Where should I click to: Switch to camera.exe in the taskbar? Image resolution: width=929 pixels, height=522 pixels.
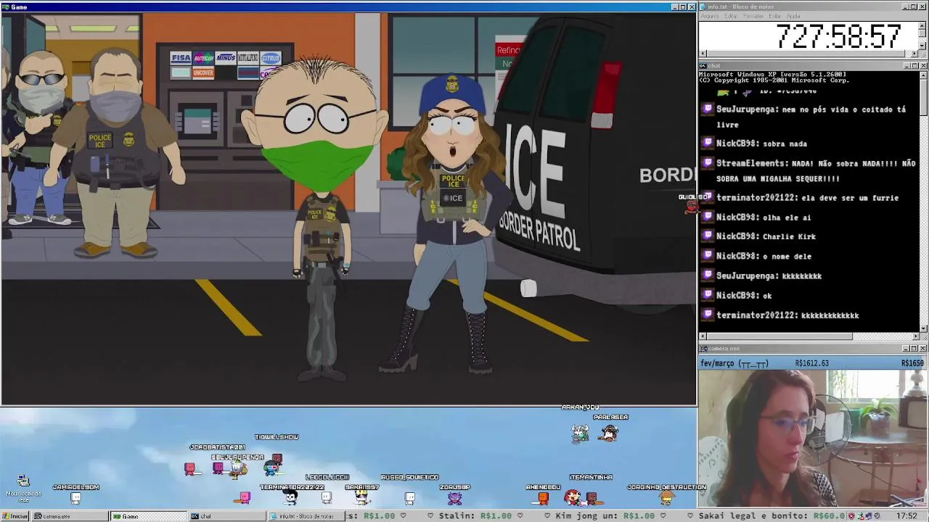coord(69,516)
